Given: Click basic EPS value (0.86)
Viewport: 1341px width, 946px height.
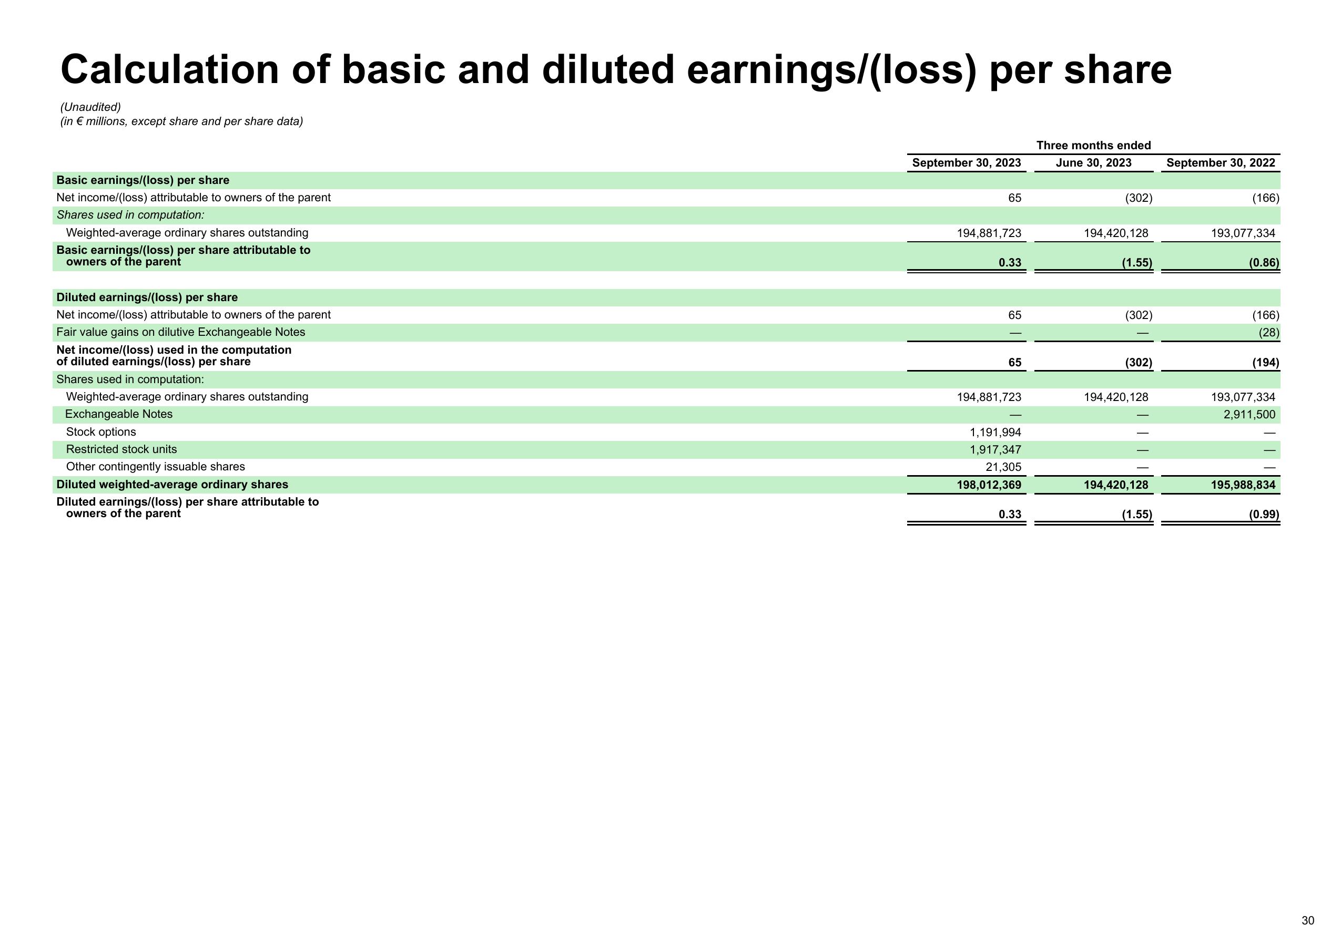Looking at the screenshot, I should coord(1264,263).
